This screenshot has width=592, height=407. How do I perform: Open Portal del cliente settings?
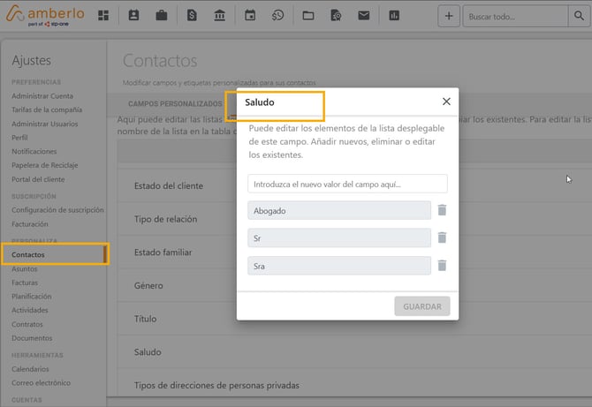pyautogui.click(x=38, y=179)
